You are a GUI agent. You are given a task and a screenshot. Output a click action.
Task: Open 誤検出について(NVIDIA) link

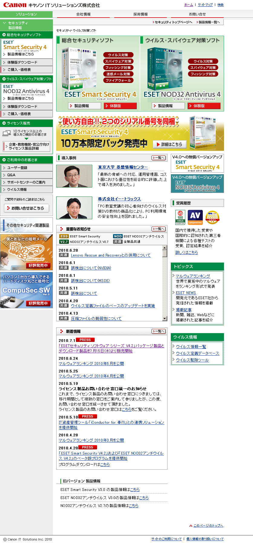(91, 268)
